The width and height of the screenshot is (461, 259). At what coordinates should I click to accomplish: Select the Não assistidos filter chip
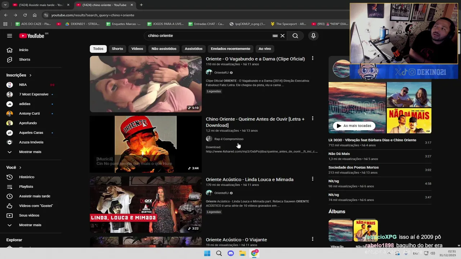[164, 49]
